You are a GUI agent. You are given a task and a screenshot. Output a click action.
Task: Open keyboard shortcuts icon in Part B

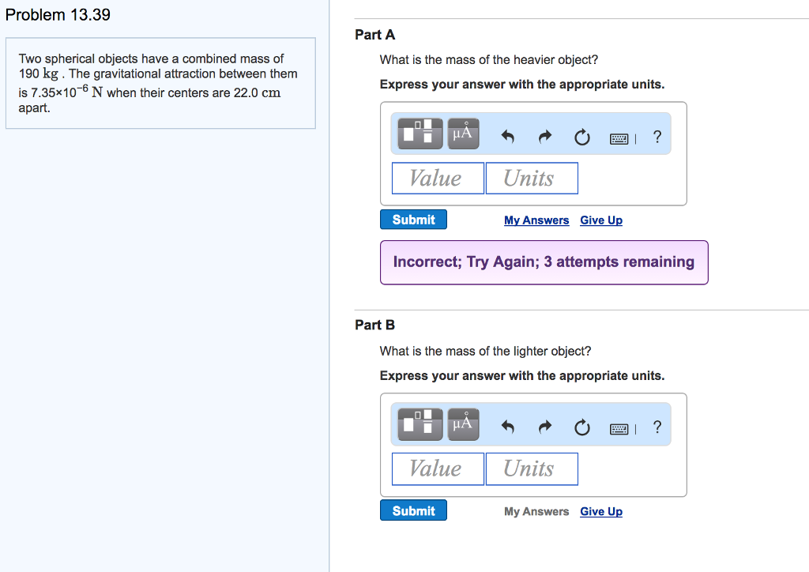click(x=619, y=429)
